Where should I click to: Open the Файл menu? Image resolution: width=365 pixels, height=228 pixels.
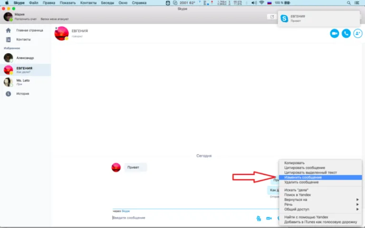[34, 3]
